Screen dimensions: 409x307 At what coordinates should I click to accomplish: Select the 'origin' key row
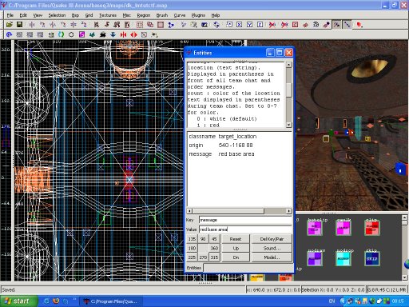pos(240,146)
